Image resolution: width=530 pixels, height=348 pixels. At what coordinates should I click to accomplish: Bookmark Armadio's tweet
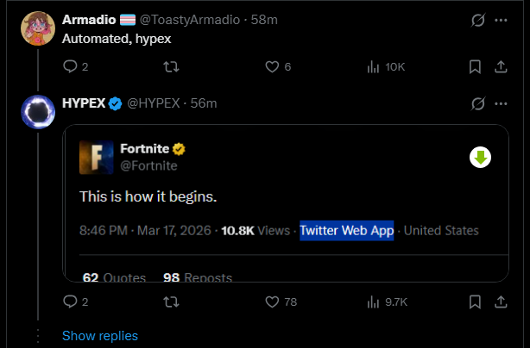(475, 66)
